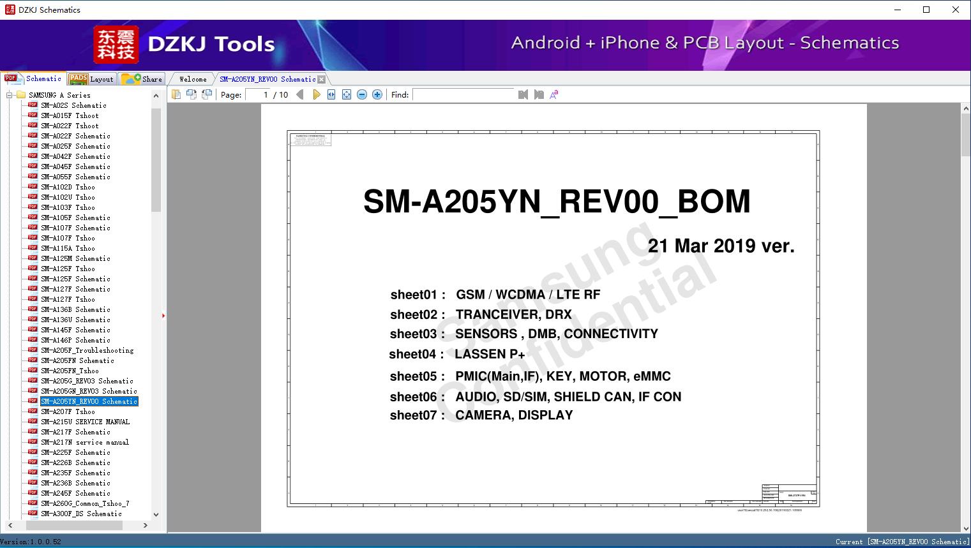Click the document viewer vertical scrollbar thumb
The image size is (971, 548).
pyautogui.click(x=966, y=135)
